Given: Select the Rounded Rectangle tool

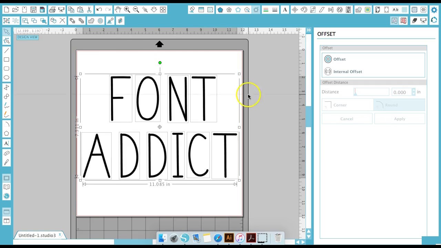Looking at the screenshot, I should coord(7,69).
